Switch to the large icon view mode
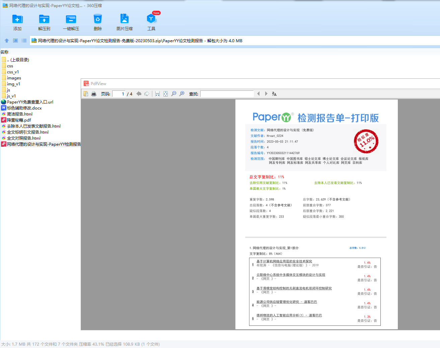 click(15, 41)
